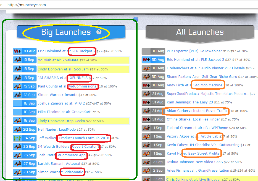The height and width of the screenshot is (181, 258).
Task: Open Kam Jennings The Easy 23 launch
Action: click(190, 102)
